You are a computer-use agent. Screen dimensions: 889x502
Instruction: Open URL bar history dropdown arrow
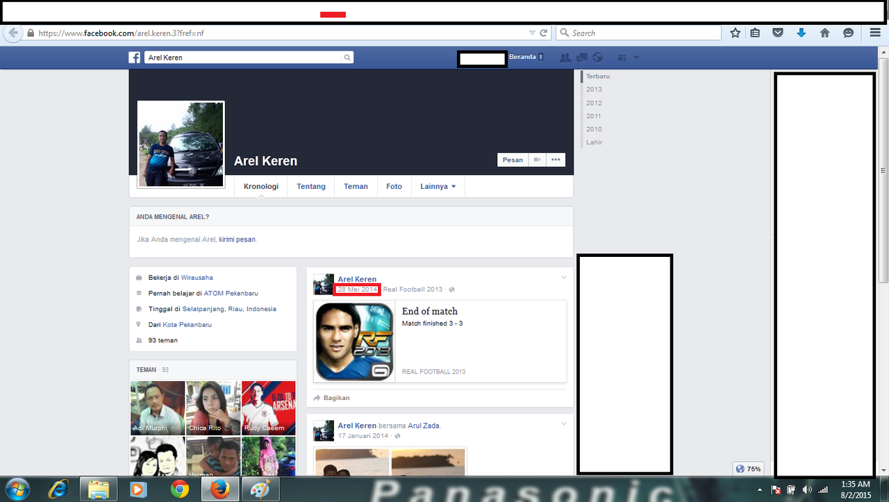[532, 33]
